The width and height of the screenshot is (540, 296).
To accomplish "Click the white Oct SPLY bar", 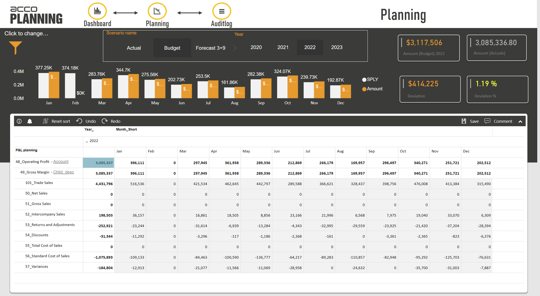I will tap(282, 87).
